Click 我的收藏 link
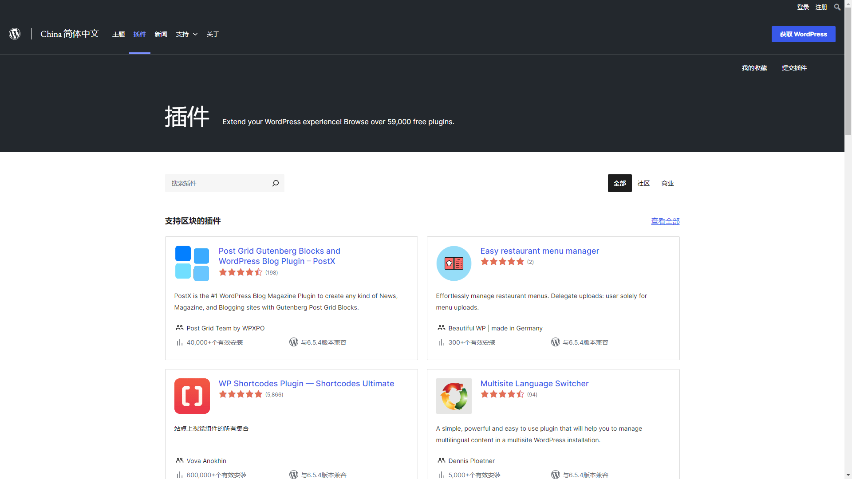 [754, 68]
